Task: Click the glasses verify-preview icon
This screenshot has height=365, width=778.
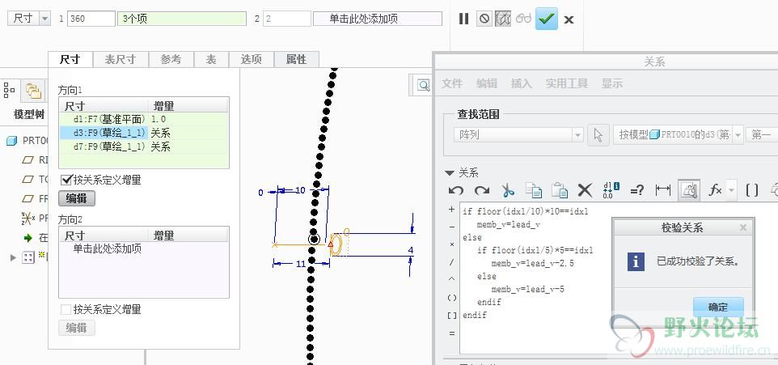Action: click(x=523, y=19)
